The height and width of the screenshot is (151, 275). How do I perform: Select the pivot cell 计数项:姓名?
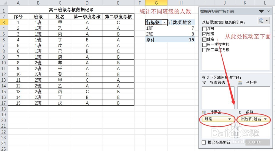(181, 23)
